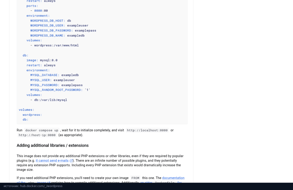
Task: Click the 'http://localhost:8080' code text
Action: coord(147,130)
